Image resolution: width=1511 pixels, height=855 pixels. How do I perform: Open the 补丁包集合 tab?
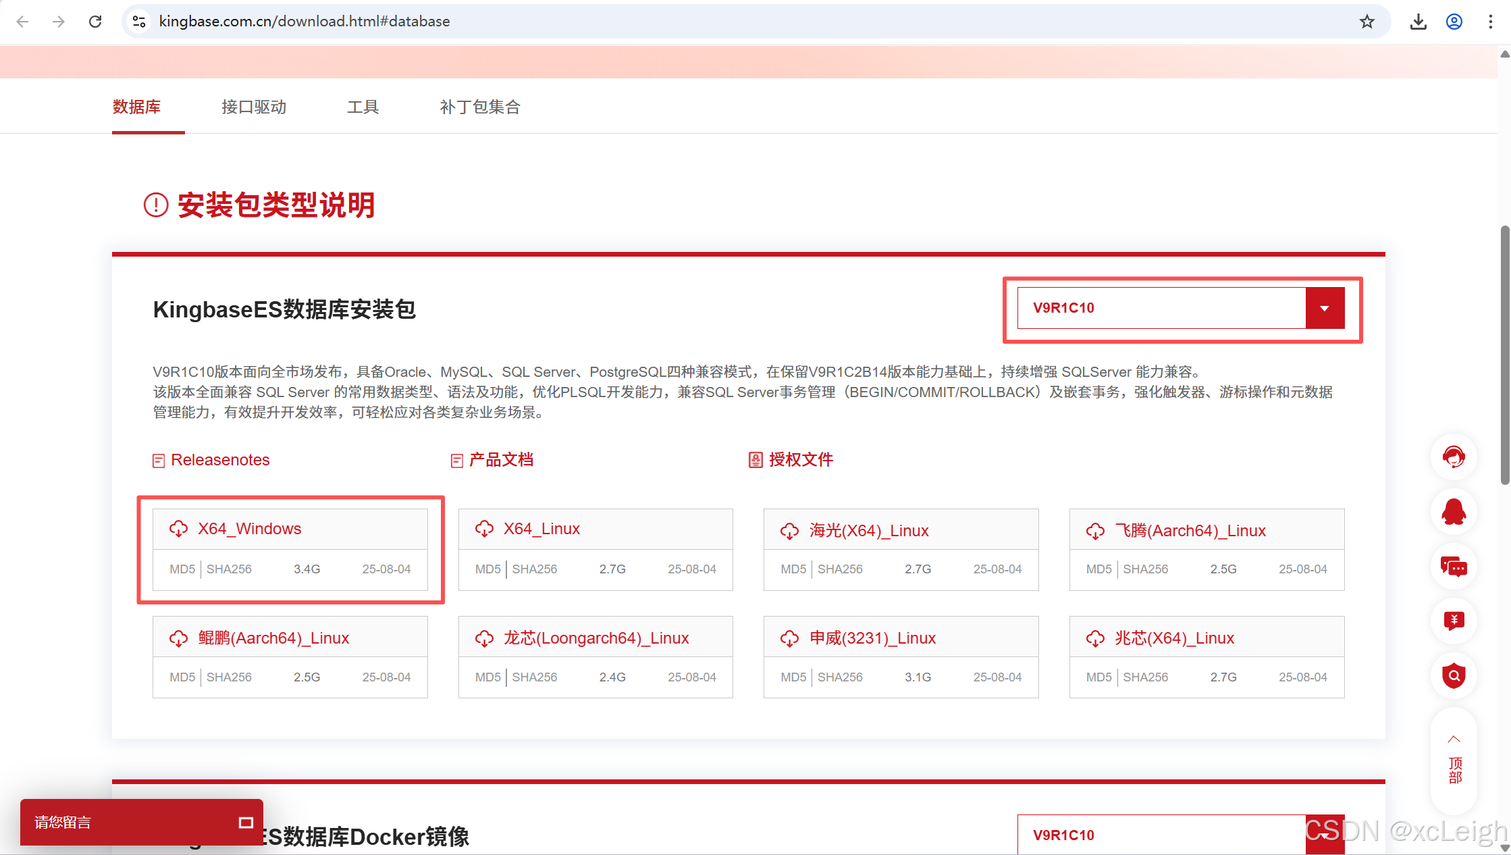pos(480,107)
